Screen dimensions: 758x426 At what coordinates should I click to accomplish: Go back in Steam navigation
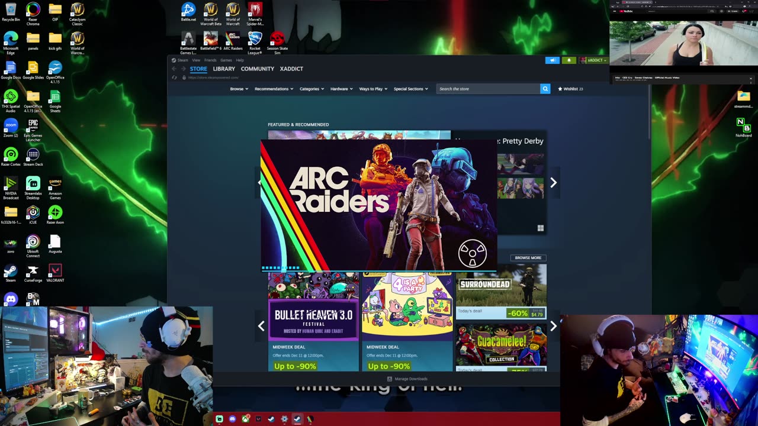pyautogui.click(x=174, y=69)
